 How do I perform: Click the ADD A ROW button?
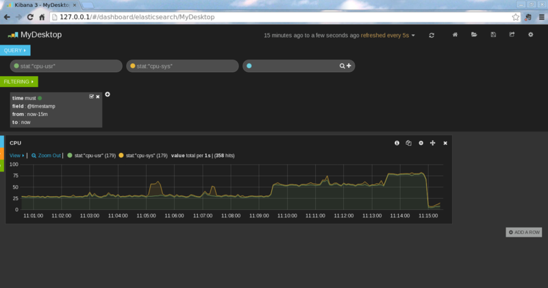pyautogui.click(x=524, y=232)
